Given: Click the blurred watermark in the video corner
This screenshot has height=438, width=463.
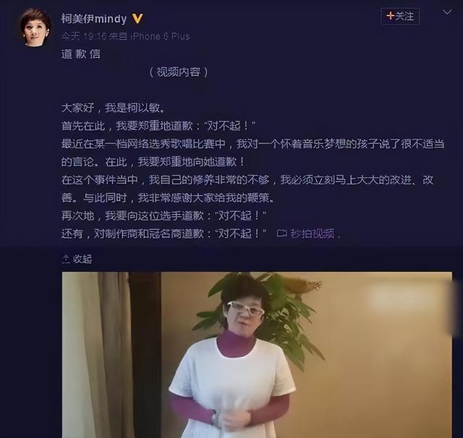Looking at the screenshot, I should tap(408, 298).
